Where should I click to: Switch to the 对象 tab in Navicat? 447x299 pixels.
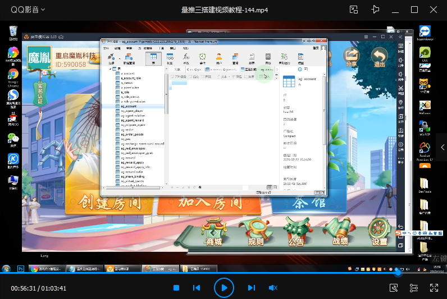pyautogui.click(x=177, y=69)
